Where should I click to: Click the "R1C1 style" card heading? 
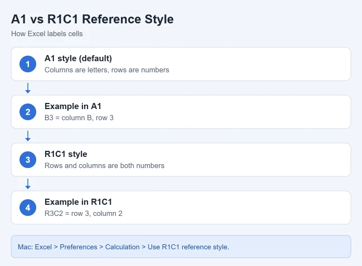(66, 154)
